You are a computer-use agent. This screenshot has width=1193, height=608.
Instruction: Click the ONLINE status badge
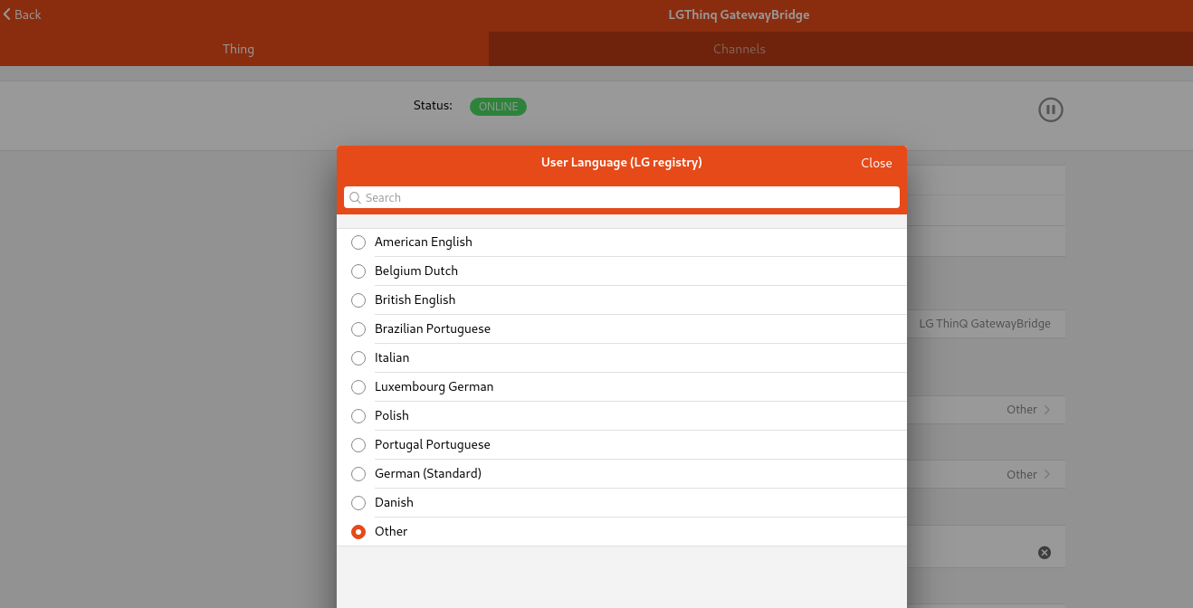498,107
